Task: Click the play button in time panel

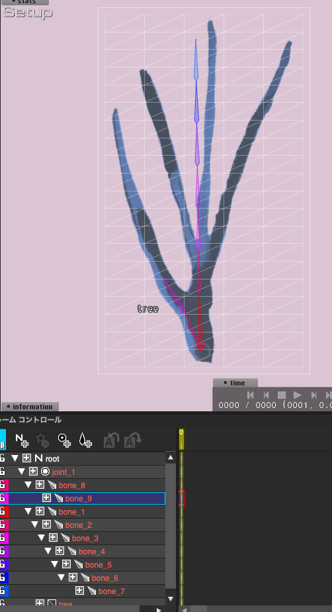Action: click(298, 395)
